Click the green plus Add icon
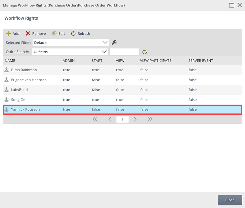This screenshot has height=208, width=245. [9, 33]
